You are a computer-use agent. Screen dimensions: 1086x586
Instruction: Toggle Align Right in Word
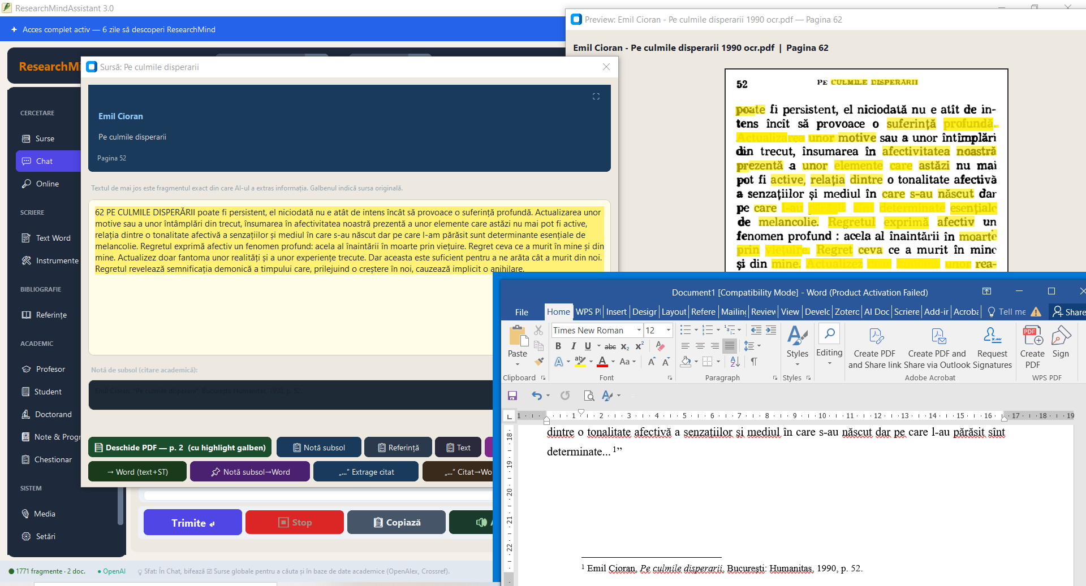click(715, 346)
